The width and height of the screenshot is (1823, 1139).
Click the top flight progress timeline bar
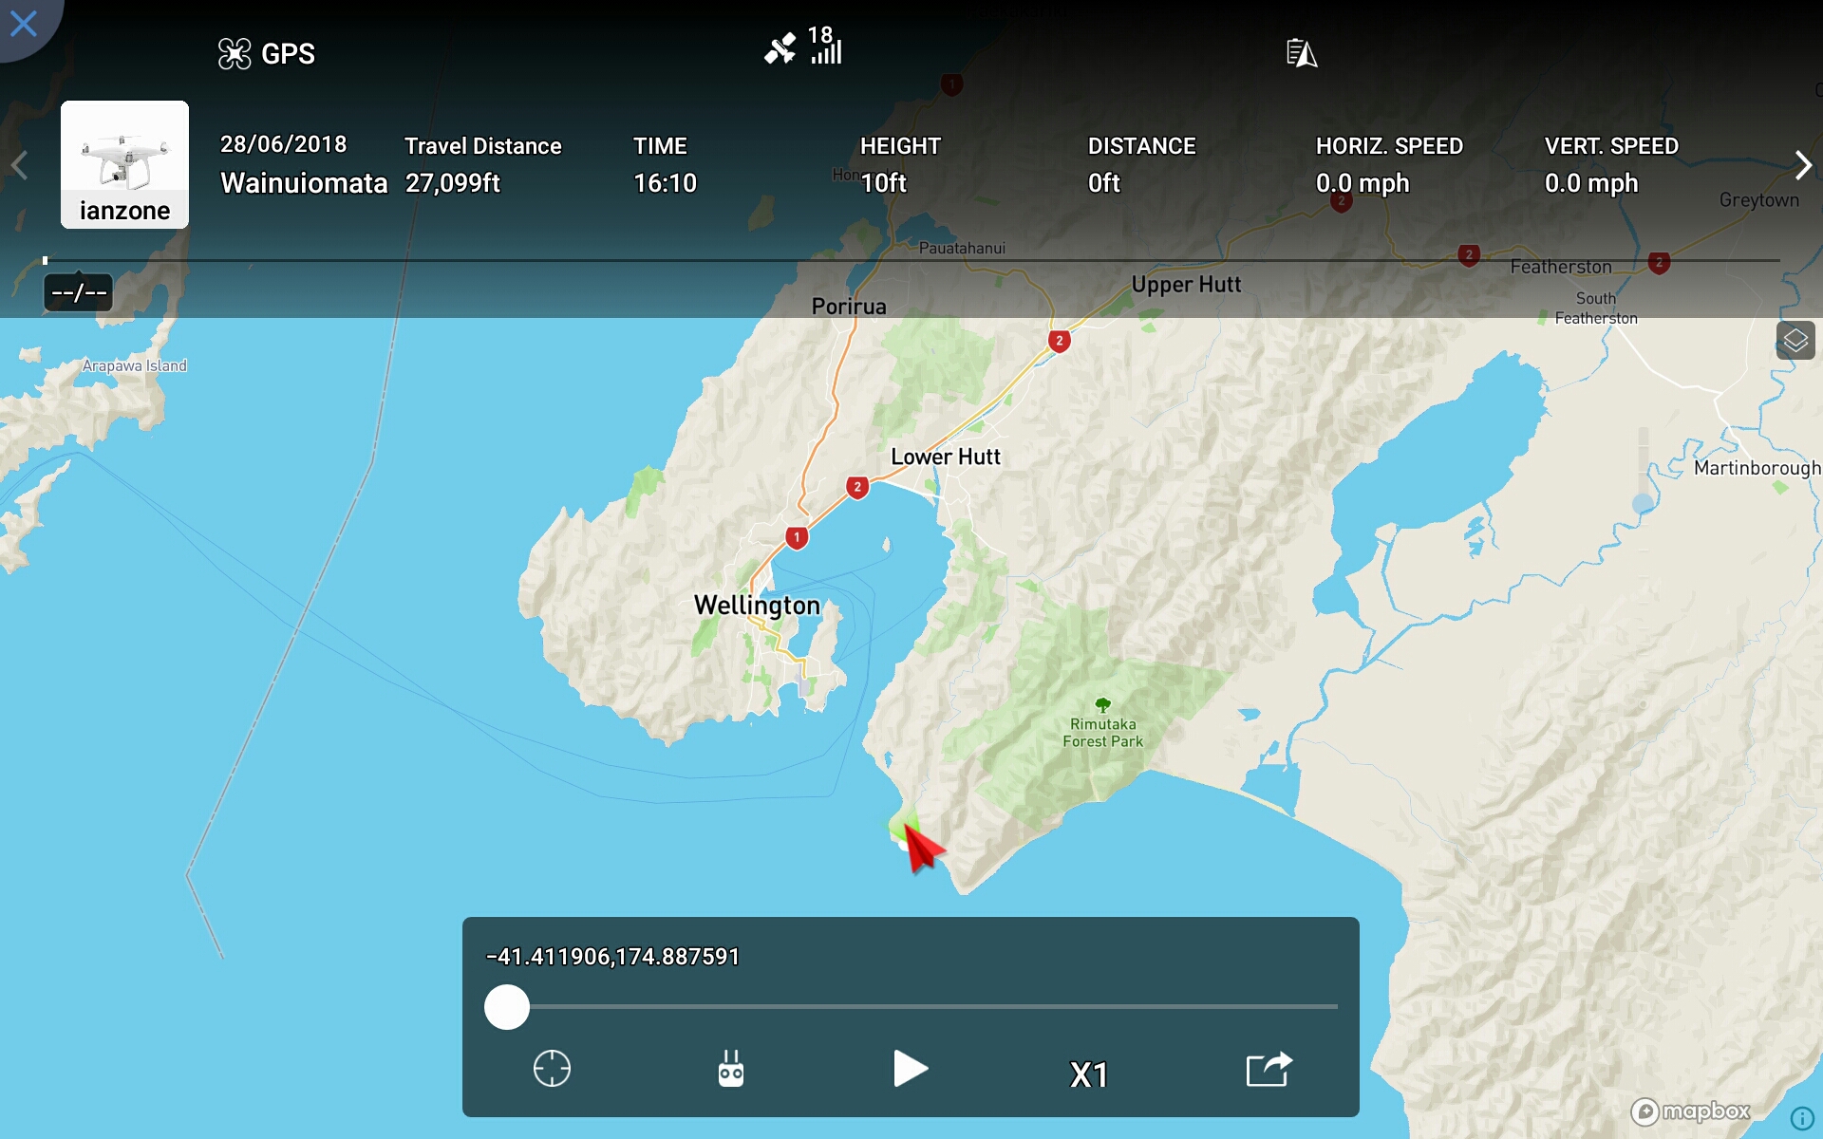click(911, 260)
